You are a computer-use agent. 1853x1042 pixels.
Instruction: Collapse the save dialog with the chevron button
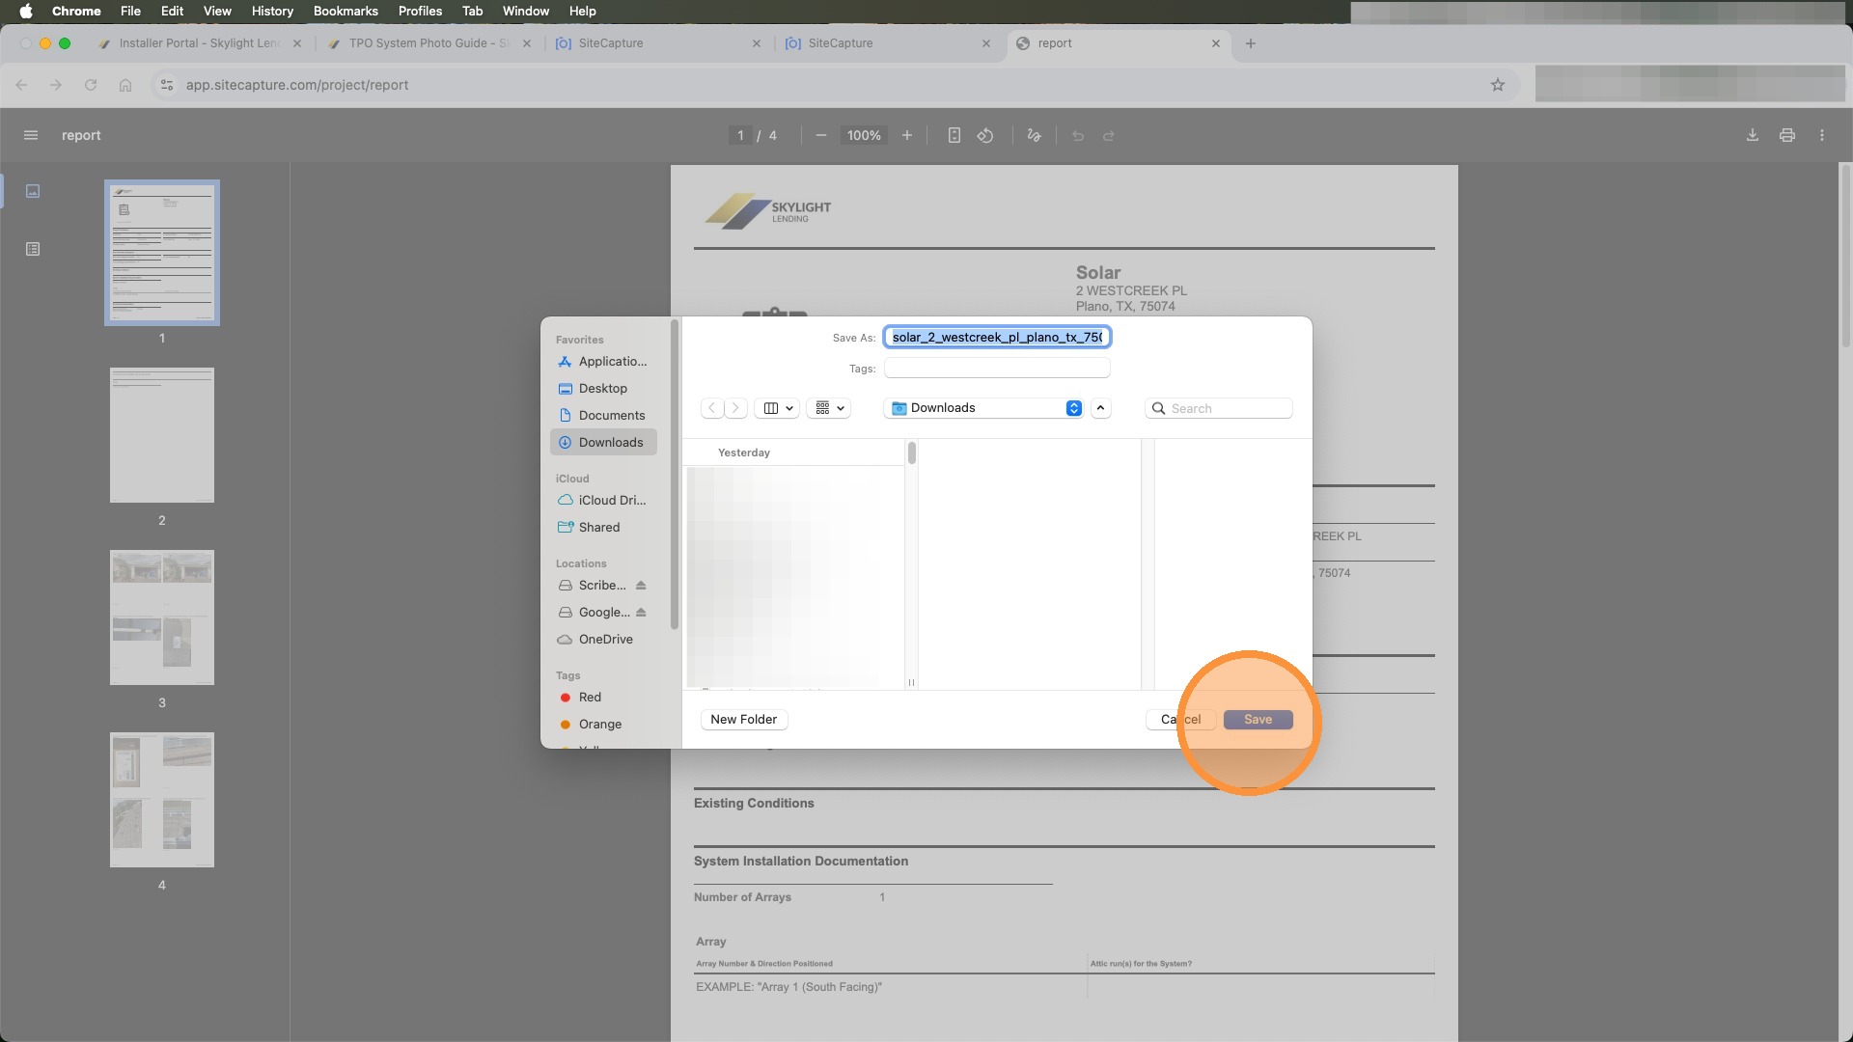[x=1100, y=408]
